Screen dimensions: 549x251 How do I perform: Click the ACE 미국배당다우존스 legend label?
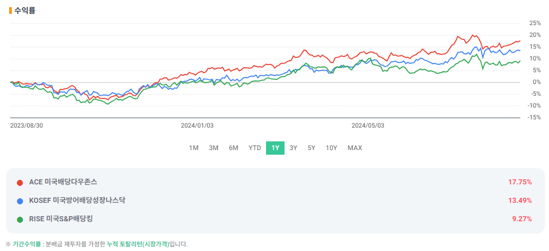(63, 182)
